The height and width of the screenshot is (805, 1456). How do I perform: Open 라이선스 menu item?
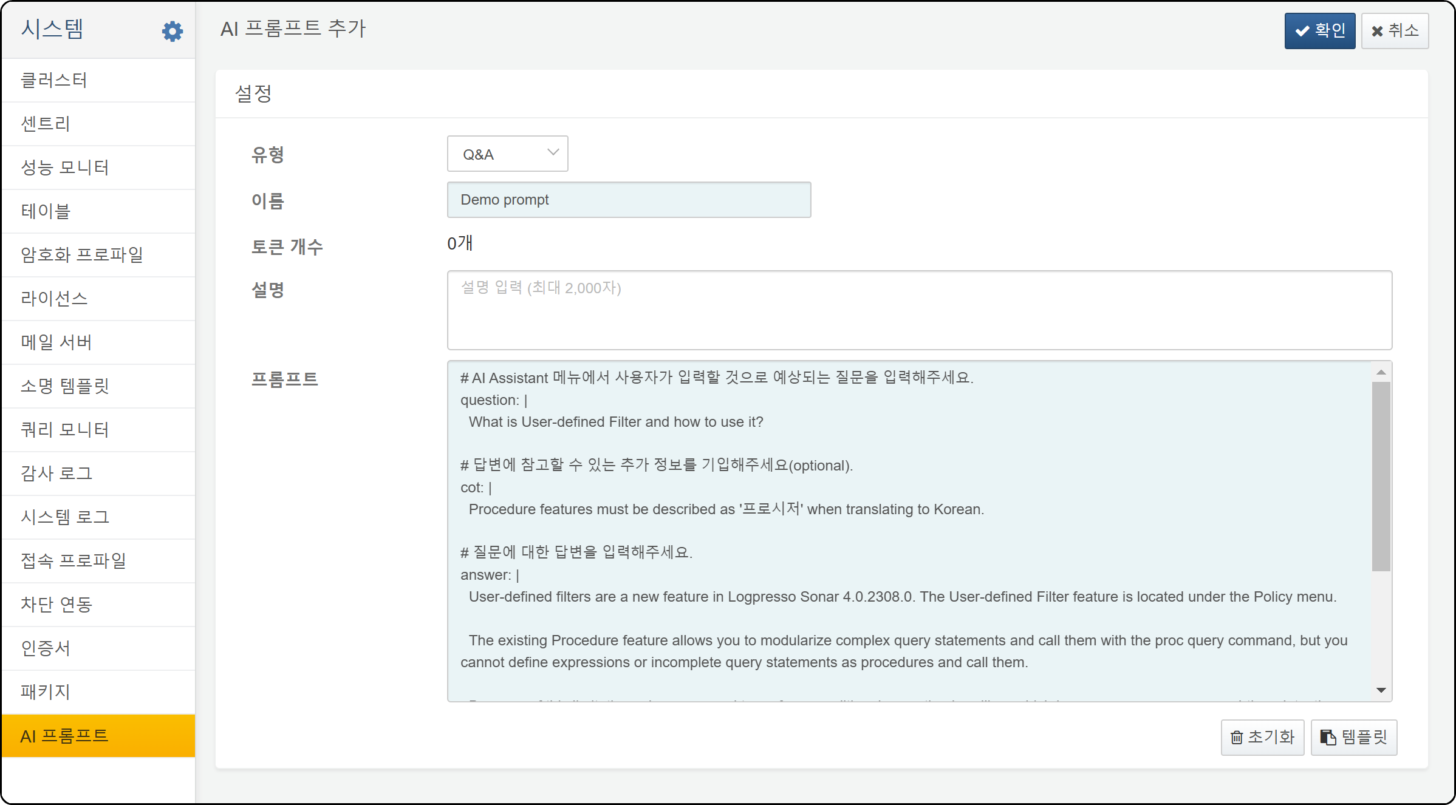98,299
